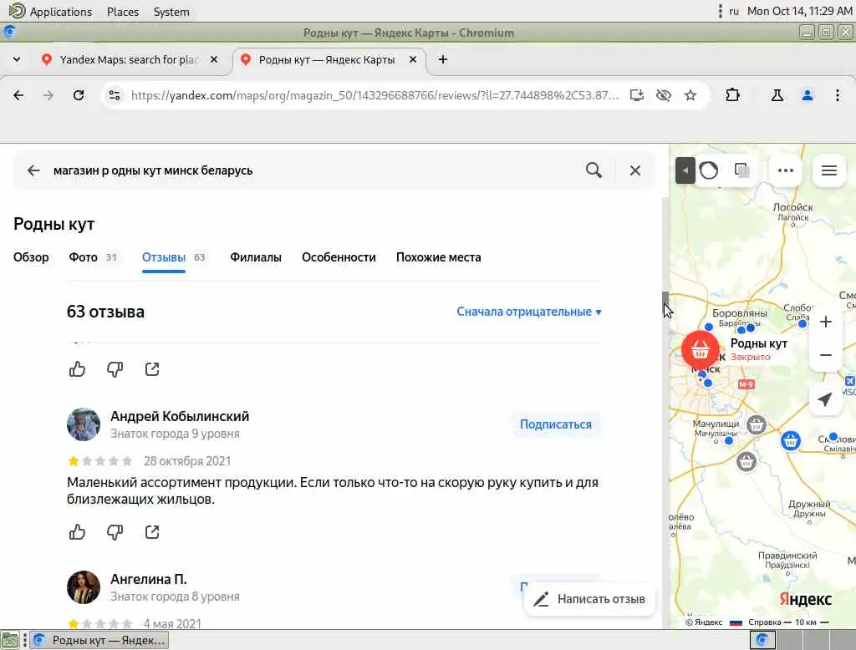Open site information icon in address bar
The image size is (856, 650).
(x=114, y=95)
